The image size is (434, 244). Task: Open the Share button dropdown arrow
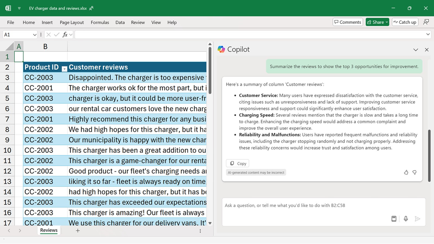tap(387, 22)
